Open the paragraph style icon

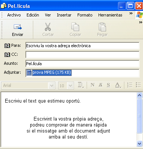(81, 85)
